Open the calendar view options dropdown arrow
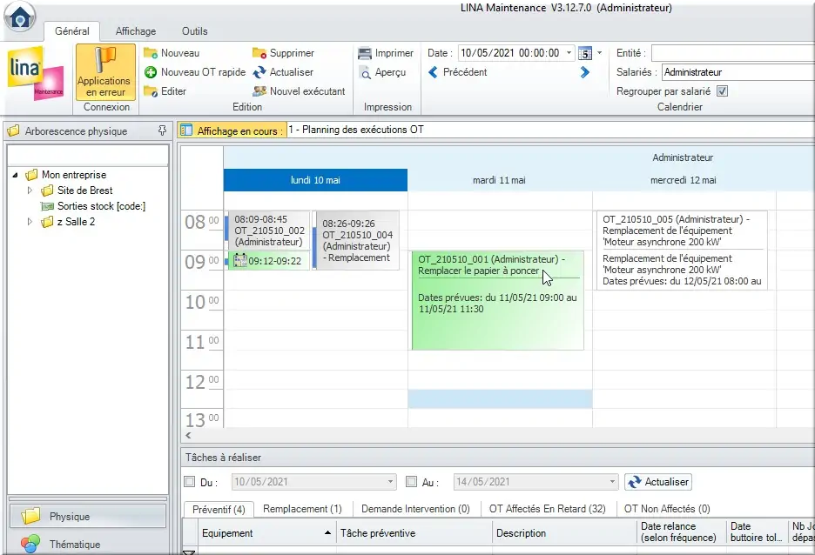 tap(599, 53)
